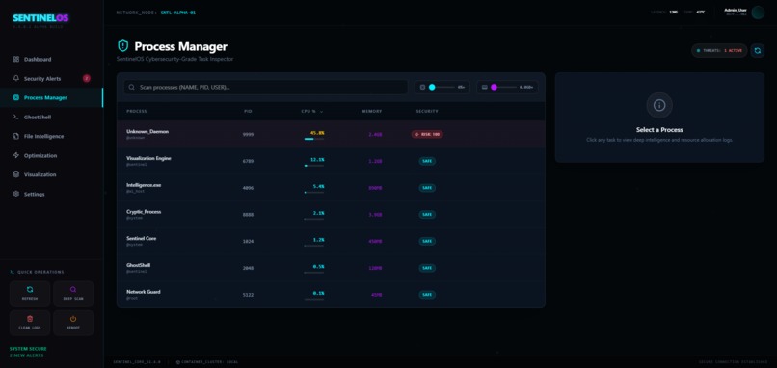Click the shield icon beside Process Manager title
The image size is (777, 368).
click(x=122, y=46)
